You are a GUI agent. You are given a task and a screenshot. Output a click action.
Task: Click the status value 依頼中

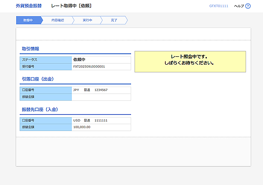[x=79, y=59]
